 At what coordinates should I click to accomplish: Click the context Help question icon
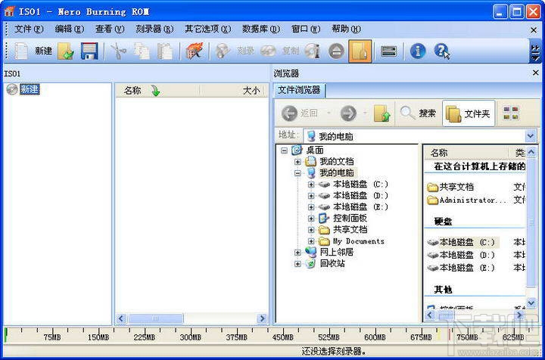[x=442, y=51]
